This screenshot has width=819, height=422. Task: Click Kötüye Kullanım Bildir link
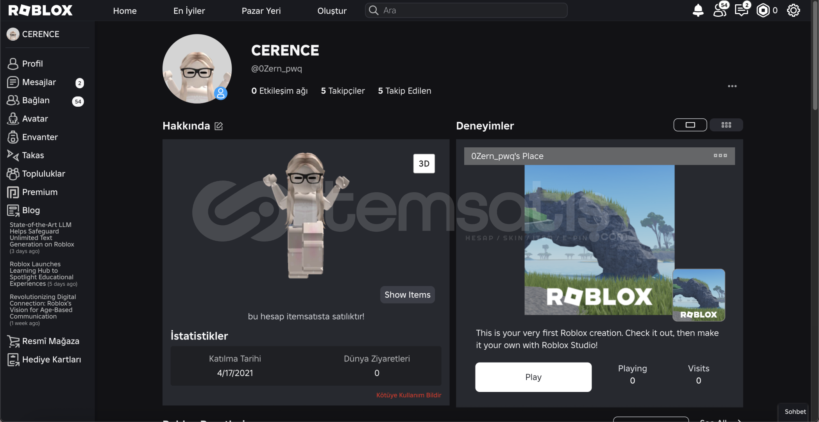click(x=409, y=395)
